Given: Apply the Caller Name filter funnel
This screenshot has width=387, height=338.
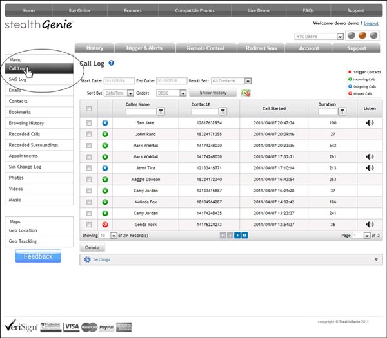Looking at the screenshot, I should pyautogui.click(x=161, y=111).
